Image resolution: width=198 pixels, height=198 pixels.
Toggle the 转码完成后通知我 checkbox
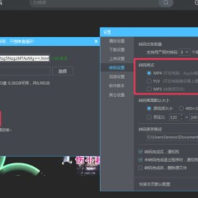click(x=141, y=152)
